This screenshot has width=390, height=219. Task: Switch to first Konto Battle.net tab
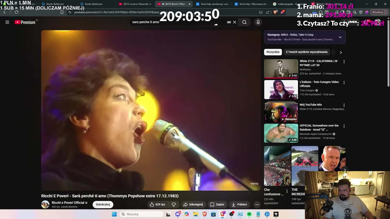tap(55, 4)
